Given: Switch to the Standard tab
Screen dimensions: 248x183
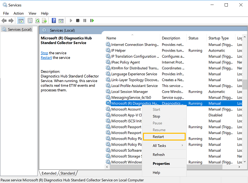Looking at the screenshot, I should click(68, 174).
